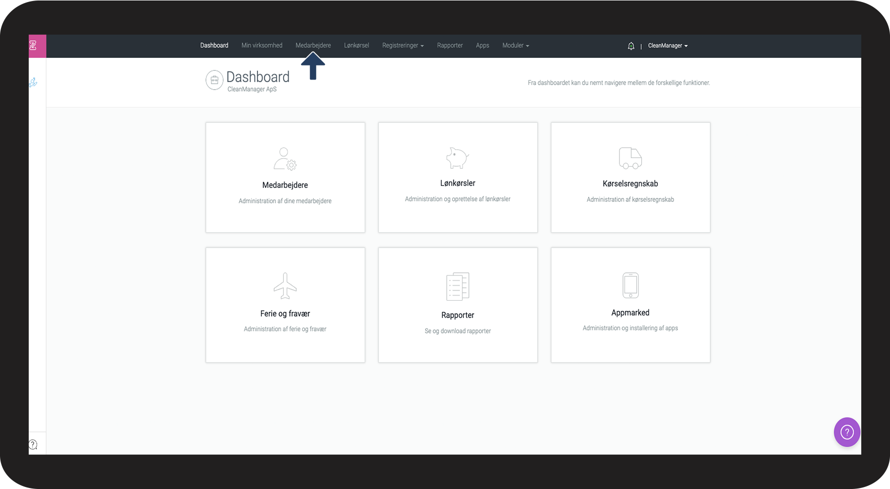
Task: Open the Lønkørsler card title
Action: 457,183
